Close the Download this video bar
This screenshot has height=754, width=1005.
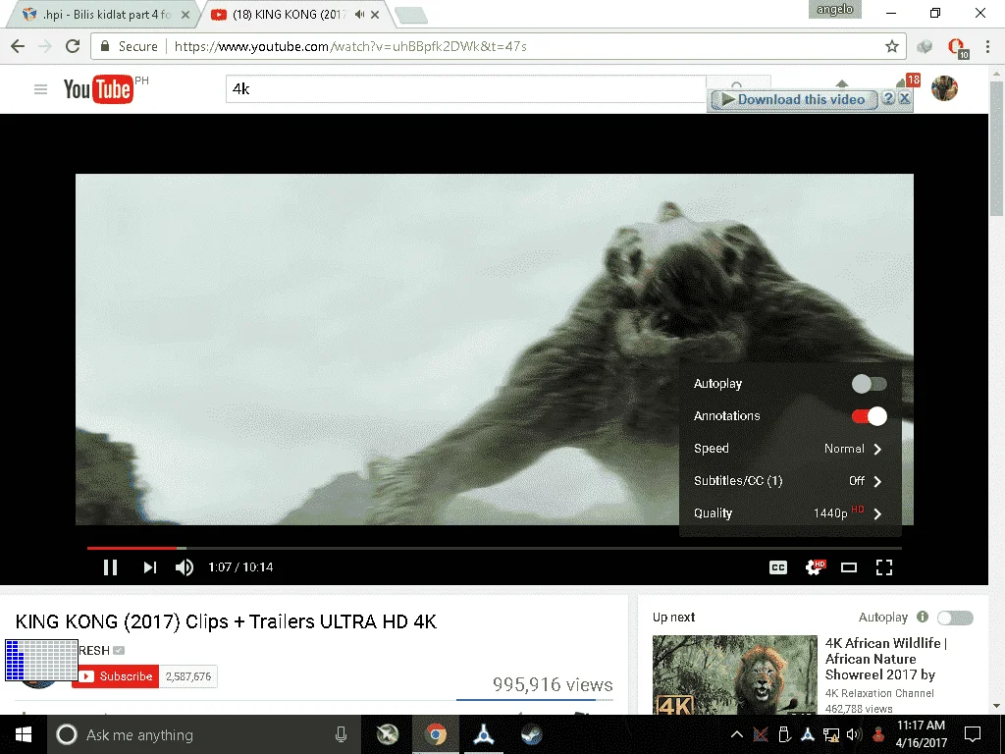click(x=904, y=98)
